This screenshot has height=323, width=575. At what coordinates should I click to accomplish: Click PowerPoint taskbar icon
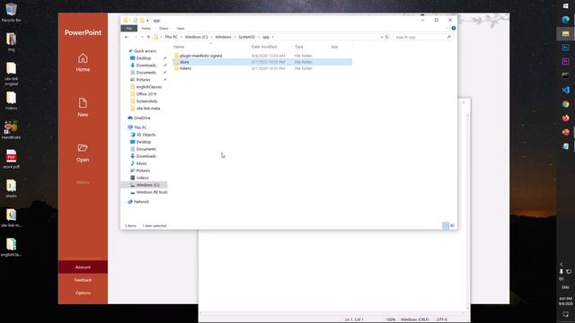point(565,132)
